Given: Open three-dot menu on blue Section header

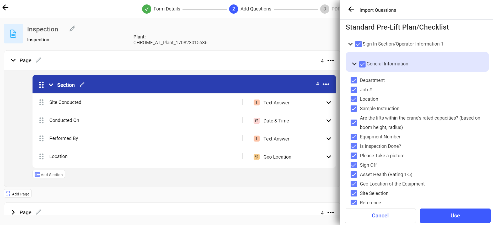Looking at the screenshot, I should pyautogui.click(x=326, y=84).
